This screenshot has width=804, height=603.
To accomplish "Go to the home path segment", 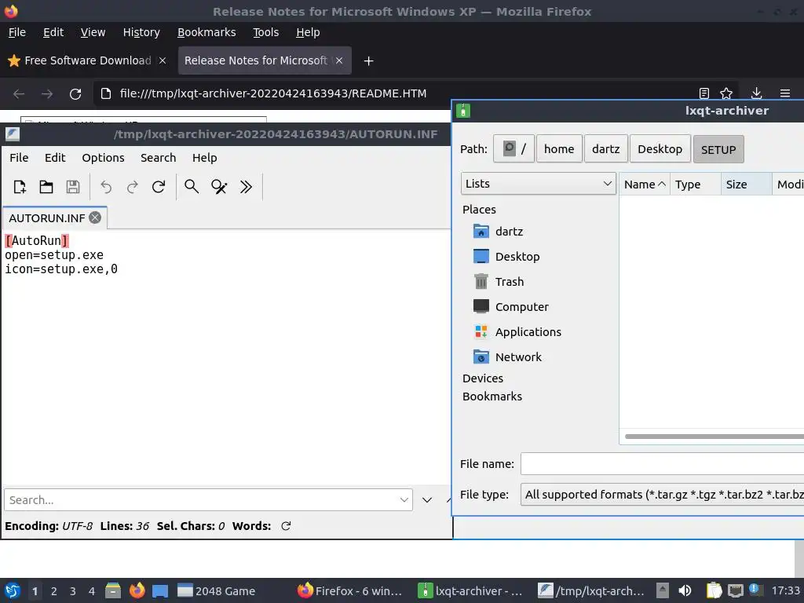I will [x=559, y=149].
